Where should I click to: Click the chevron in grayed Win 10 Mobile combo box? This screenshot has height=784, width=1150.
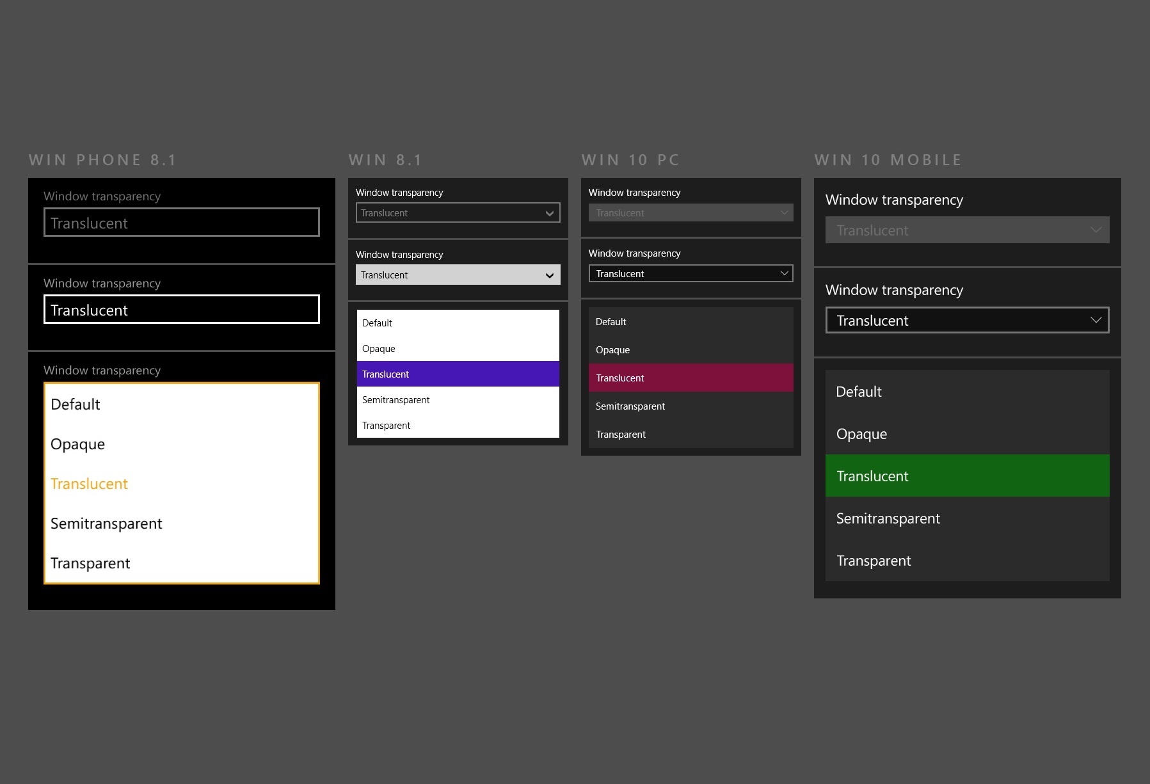pos(1096,230)
